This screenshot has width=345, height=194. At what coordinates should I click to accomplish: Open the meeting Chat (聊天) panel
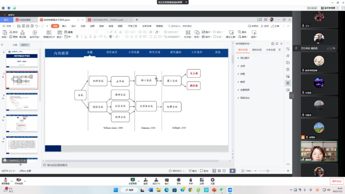tap(167, 180)
